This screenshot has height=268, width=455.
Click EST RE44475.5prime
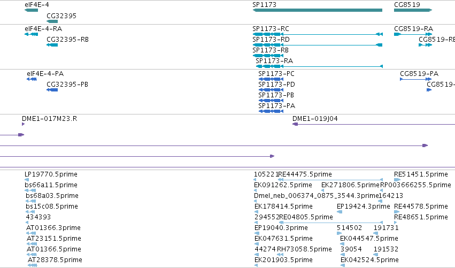point(330,180)
